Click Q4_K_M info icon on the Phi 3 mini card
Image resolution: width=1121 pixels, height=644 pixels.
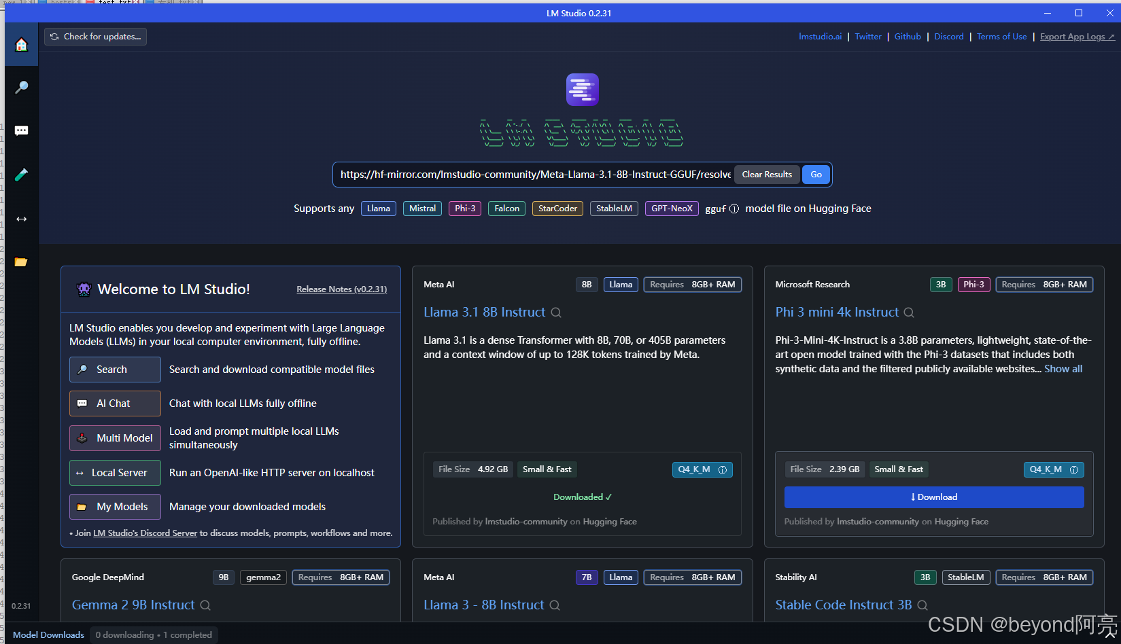(1074, 470)
